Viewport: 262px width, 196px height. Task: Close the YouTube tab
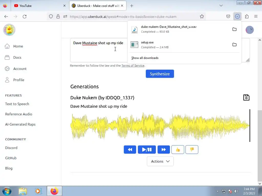click(x=64, y=6)
